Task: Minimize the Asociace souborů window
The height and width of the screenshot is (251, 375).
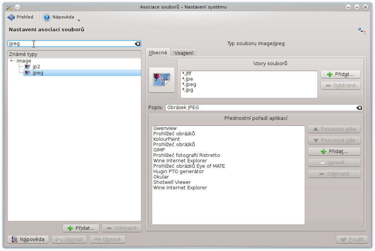Action: pyautogui.click(x=348, y=7)
